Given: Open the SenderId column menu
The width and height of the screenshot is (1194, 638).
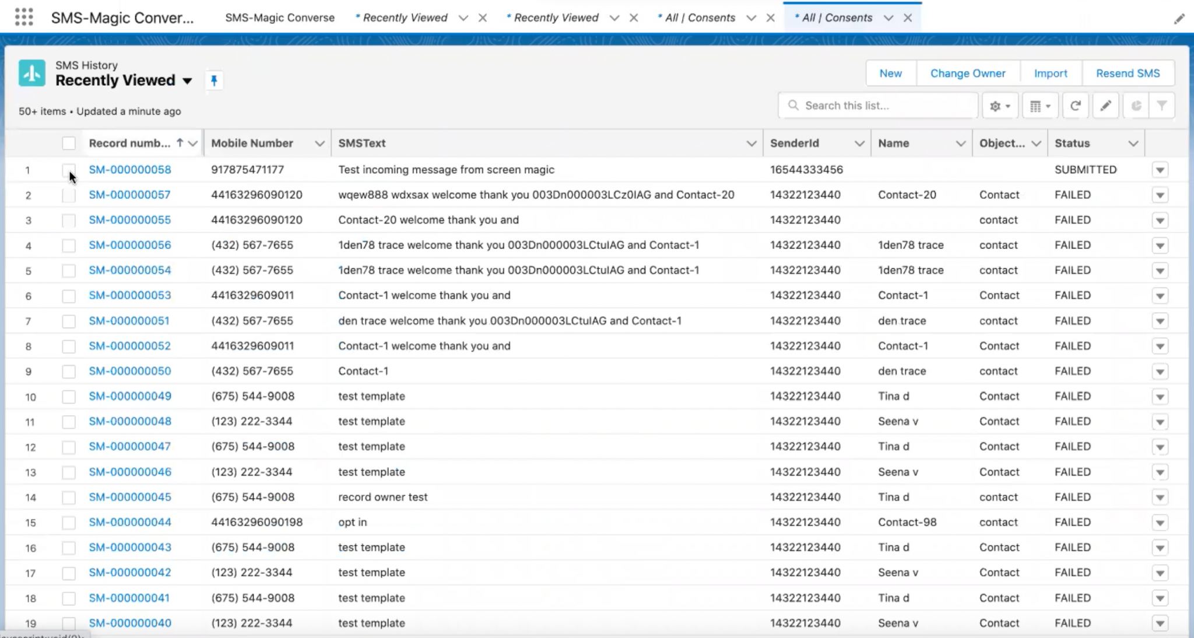Looking at the screenshot, I should (x=859, y=143).
